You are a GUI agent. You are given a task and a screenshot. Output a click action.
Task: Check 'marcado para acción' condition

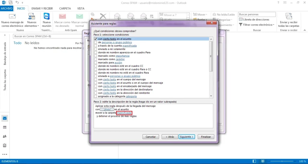96,62
